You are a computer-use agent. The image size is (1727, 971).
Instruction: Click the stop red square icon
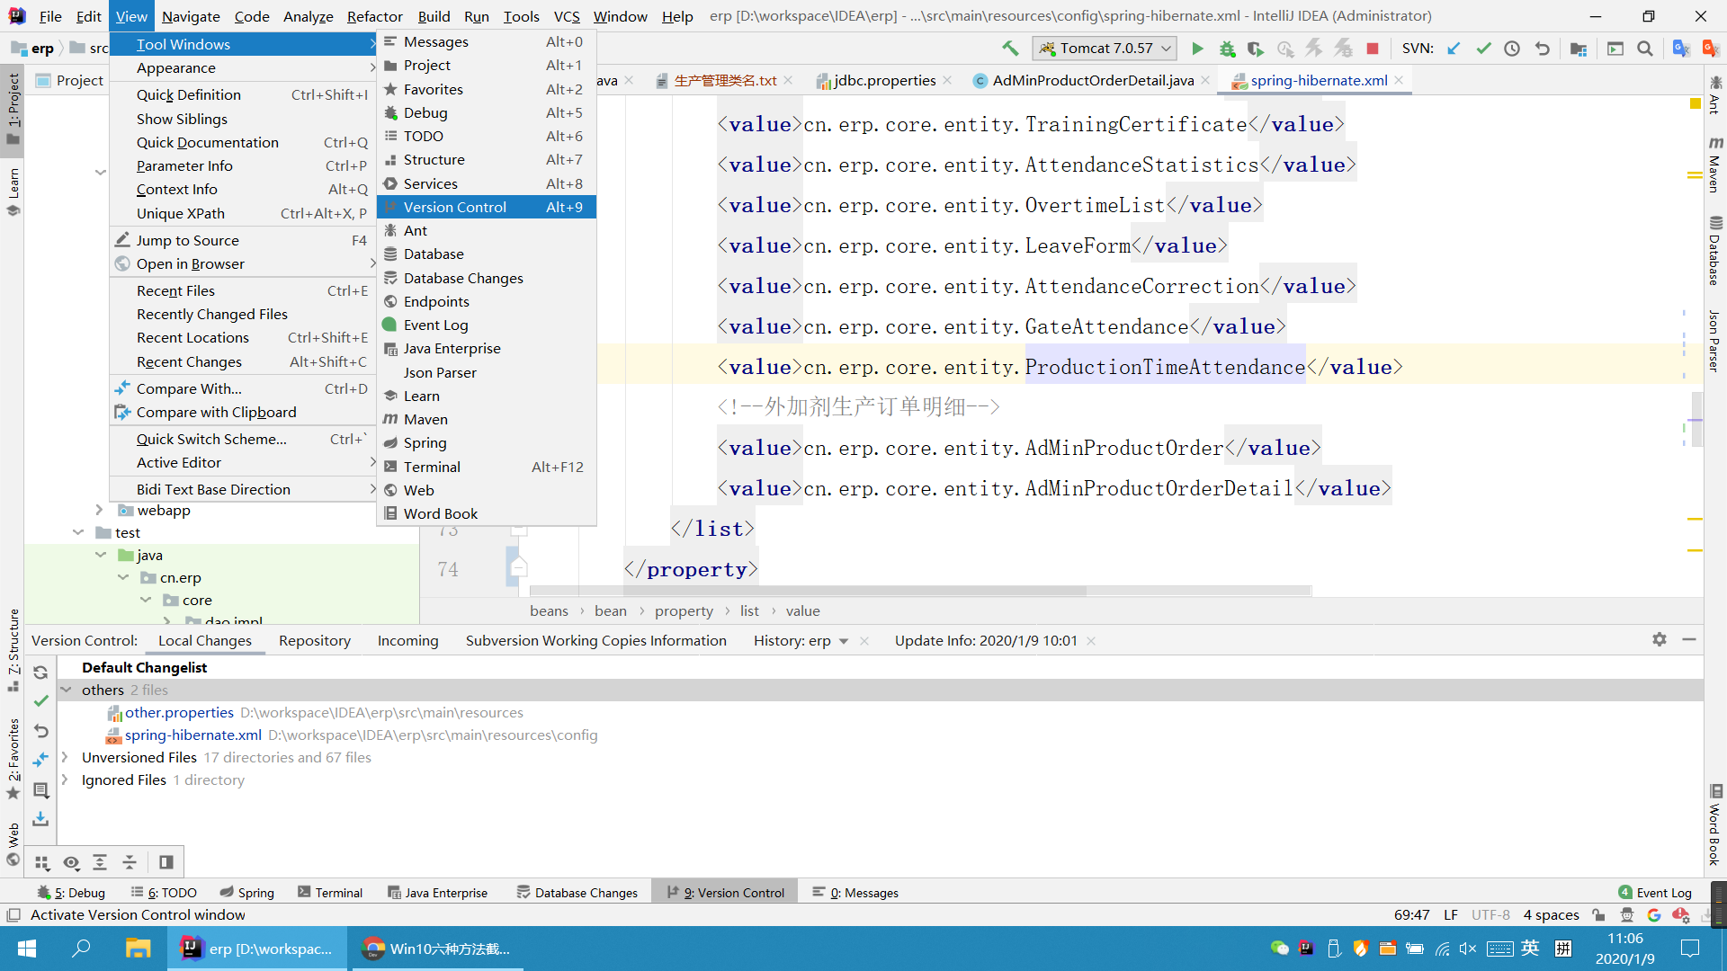pyautogui.click(x=1373, y=49)
